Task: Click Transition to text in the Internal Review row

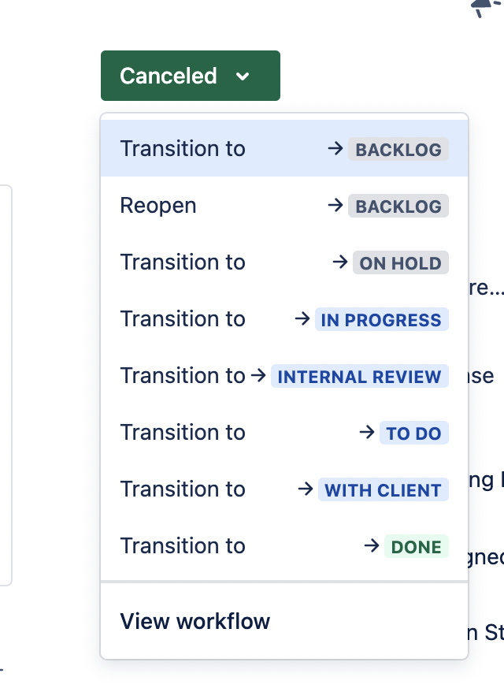Action: pos(183,376)
